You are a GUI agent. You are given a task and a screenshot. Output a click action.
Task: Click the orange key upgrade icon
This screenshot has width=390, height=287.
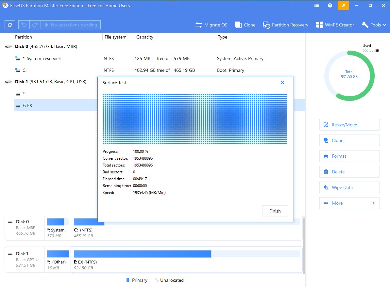[x=343, y=6]
